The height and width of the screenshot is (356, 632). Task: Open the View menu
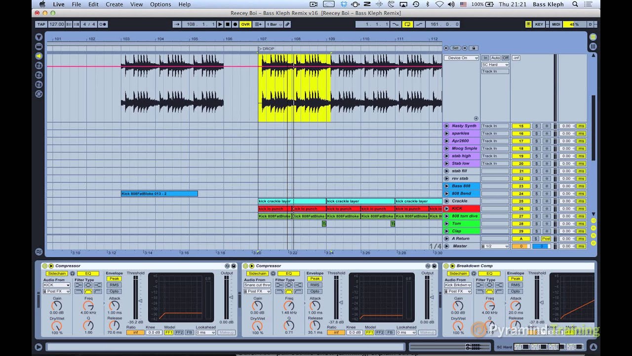click(x=137, y=4)
